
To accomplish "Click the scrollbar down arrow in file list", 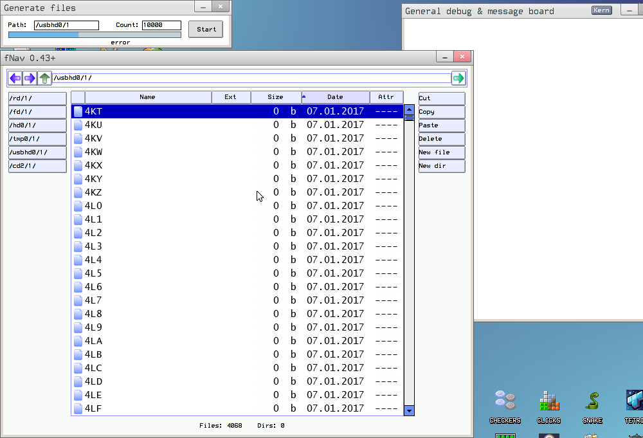I will click(409, 410).
